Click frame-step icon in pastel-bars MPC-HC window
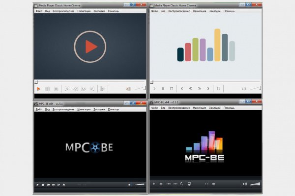Image resolution: width=295 pixels, height=196 pixels. [219, 89]
